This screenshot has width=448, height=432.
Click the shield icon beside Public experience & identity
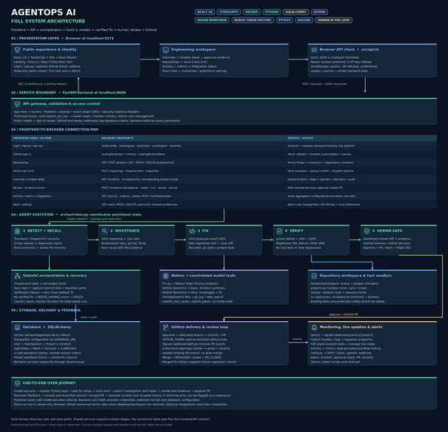coord(17,50)
